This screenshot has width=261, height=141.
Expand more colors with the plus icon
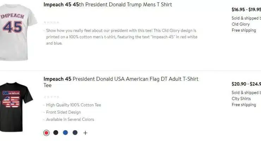[85, 133]
